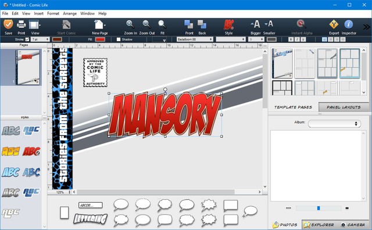Select the Explorer tab
The height and width of the screenshot is (230, 372).
[320, 225]
